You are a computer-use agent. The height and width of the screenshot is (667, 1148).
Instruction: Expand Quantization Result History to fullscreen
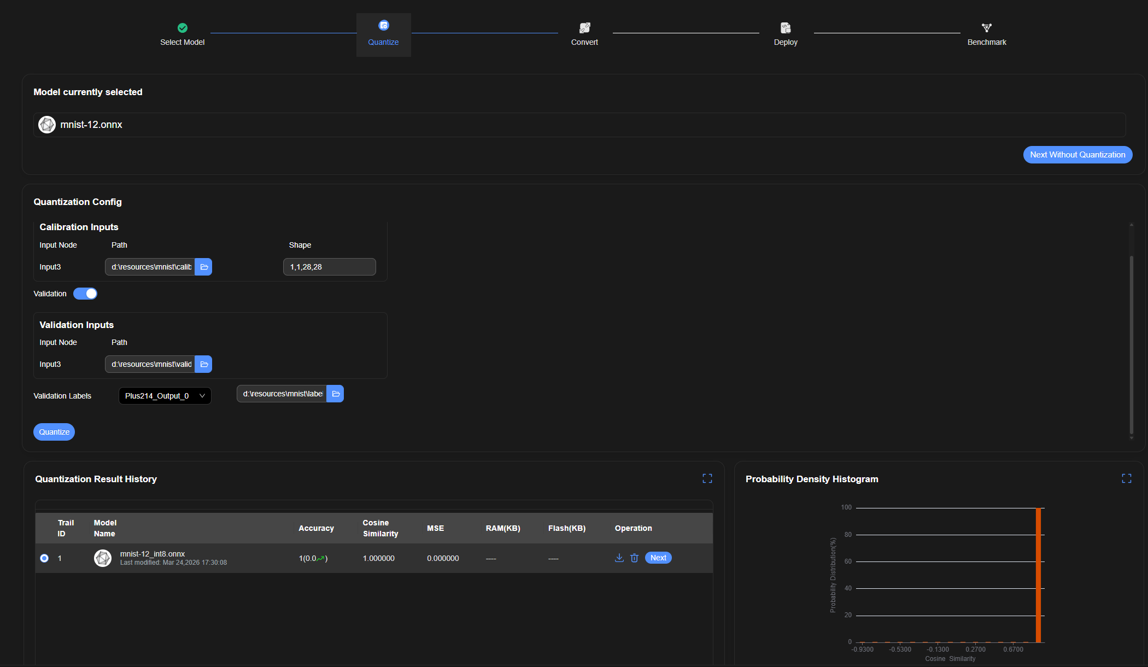[x=707, y=479]
